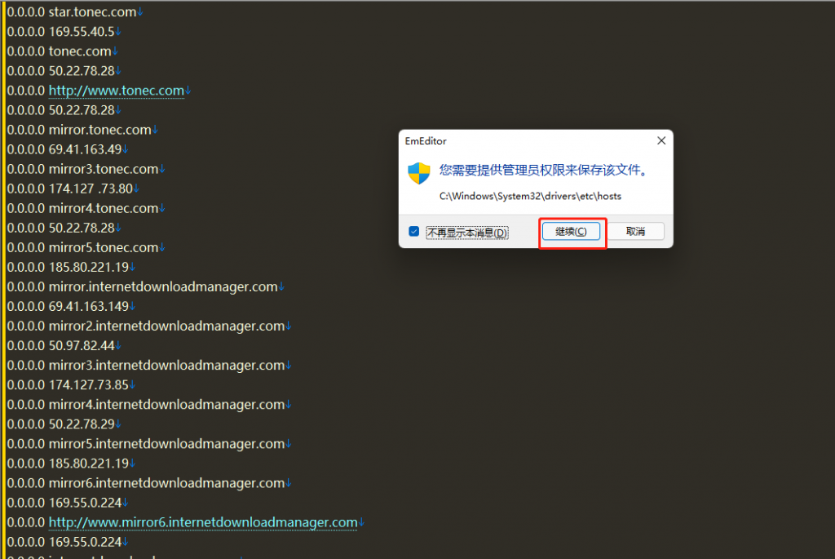This screenshot has height=559, width=835.
Task: Click the hosts file path in dialog
Action: [530, 196]
